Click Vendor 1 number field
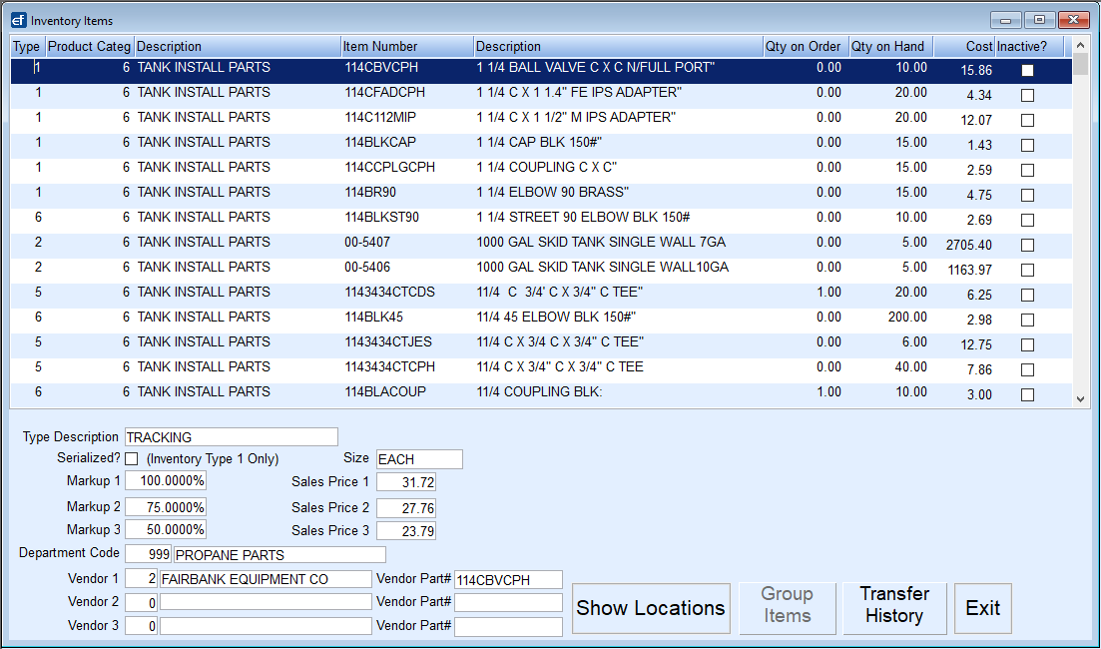Viewport: 1101px width, 649px height. (141, 579)
